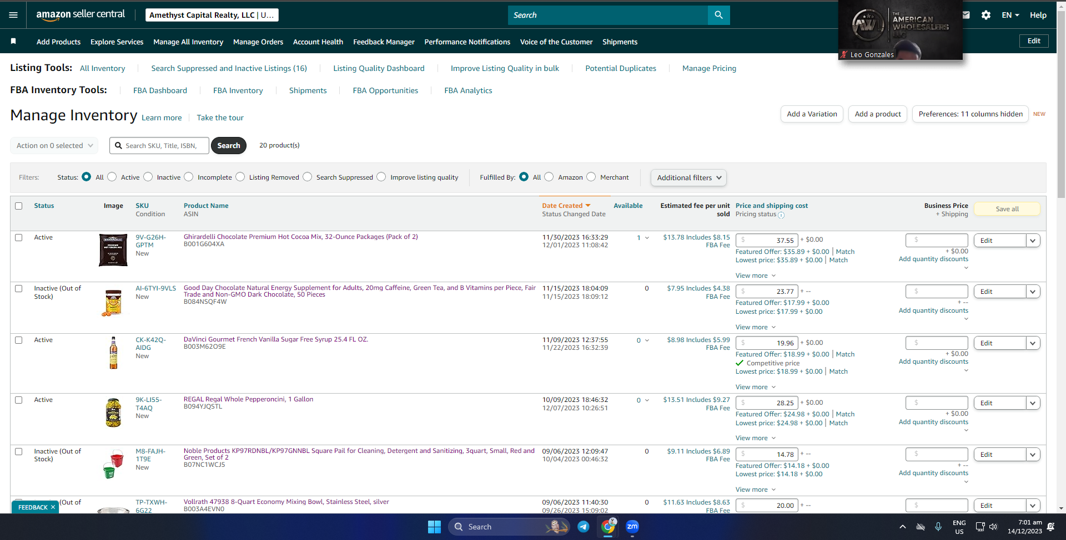1066x540 pixels.
Task: Filter Fulfilled By Merchant
Action: click(x=591, y=177)
